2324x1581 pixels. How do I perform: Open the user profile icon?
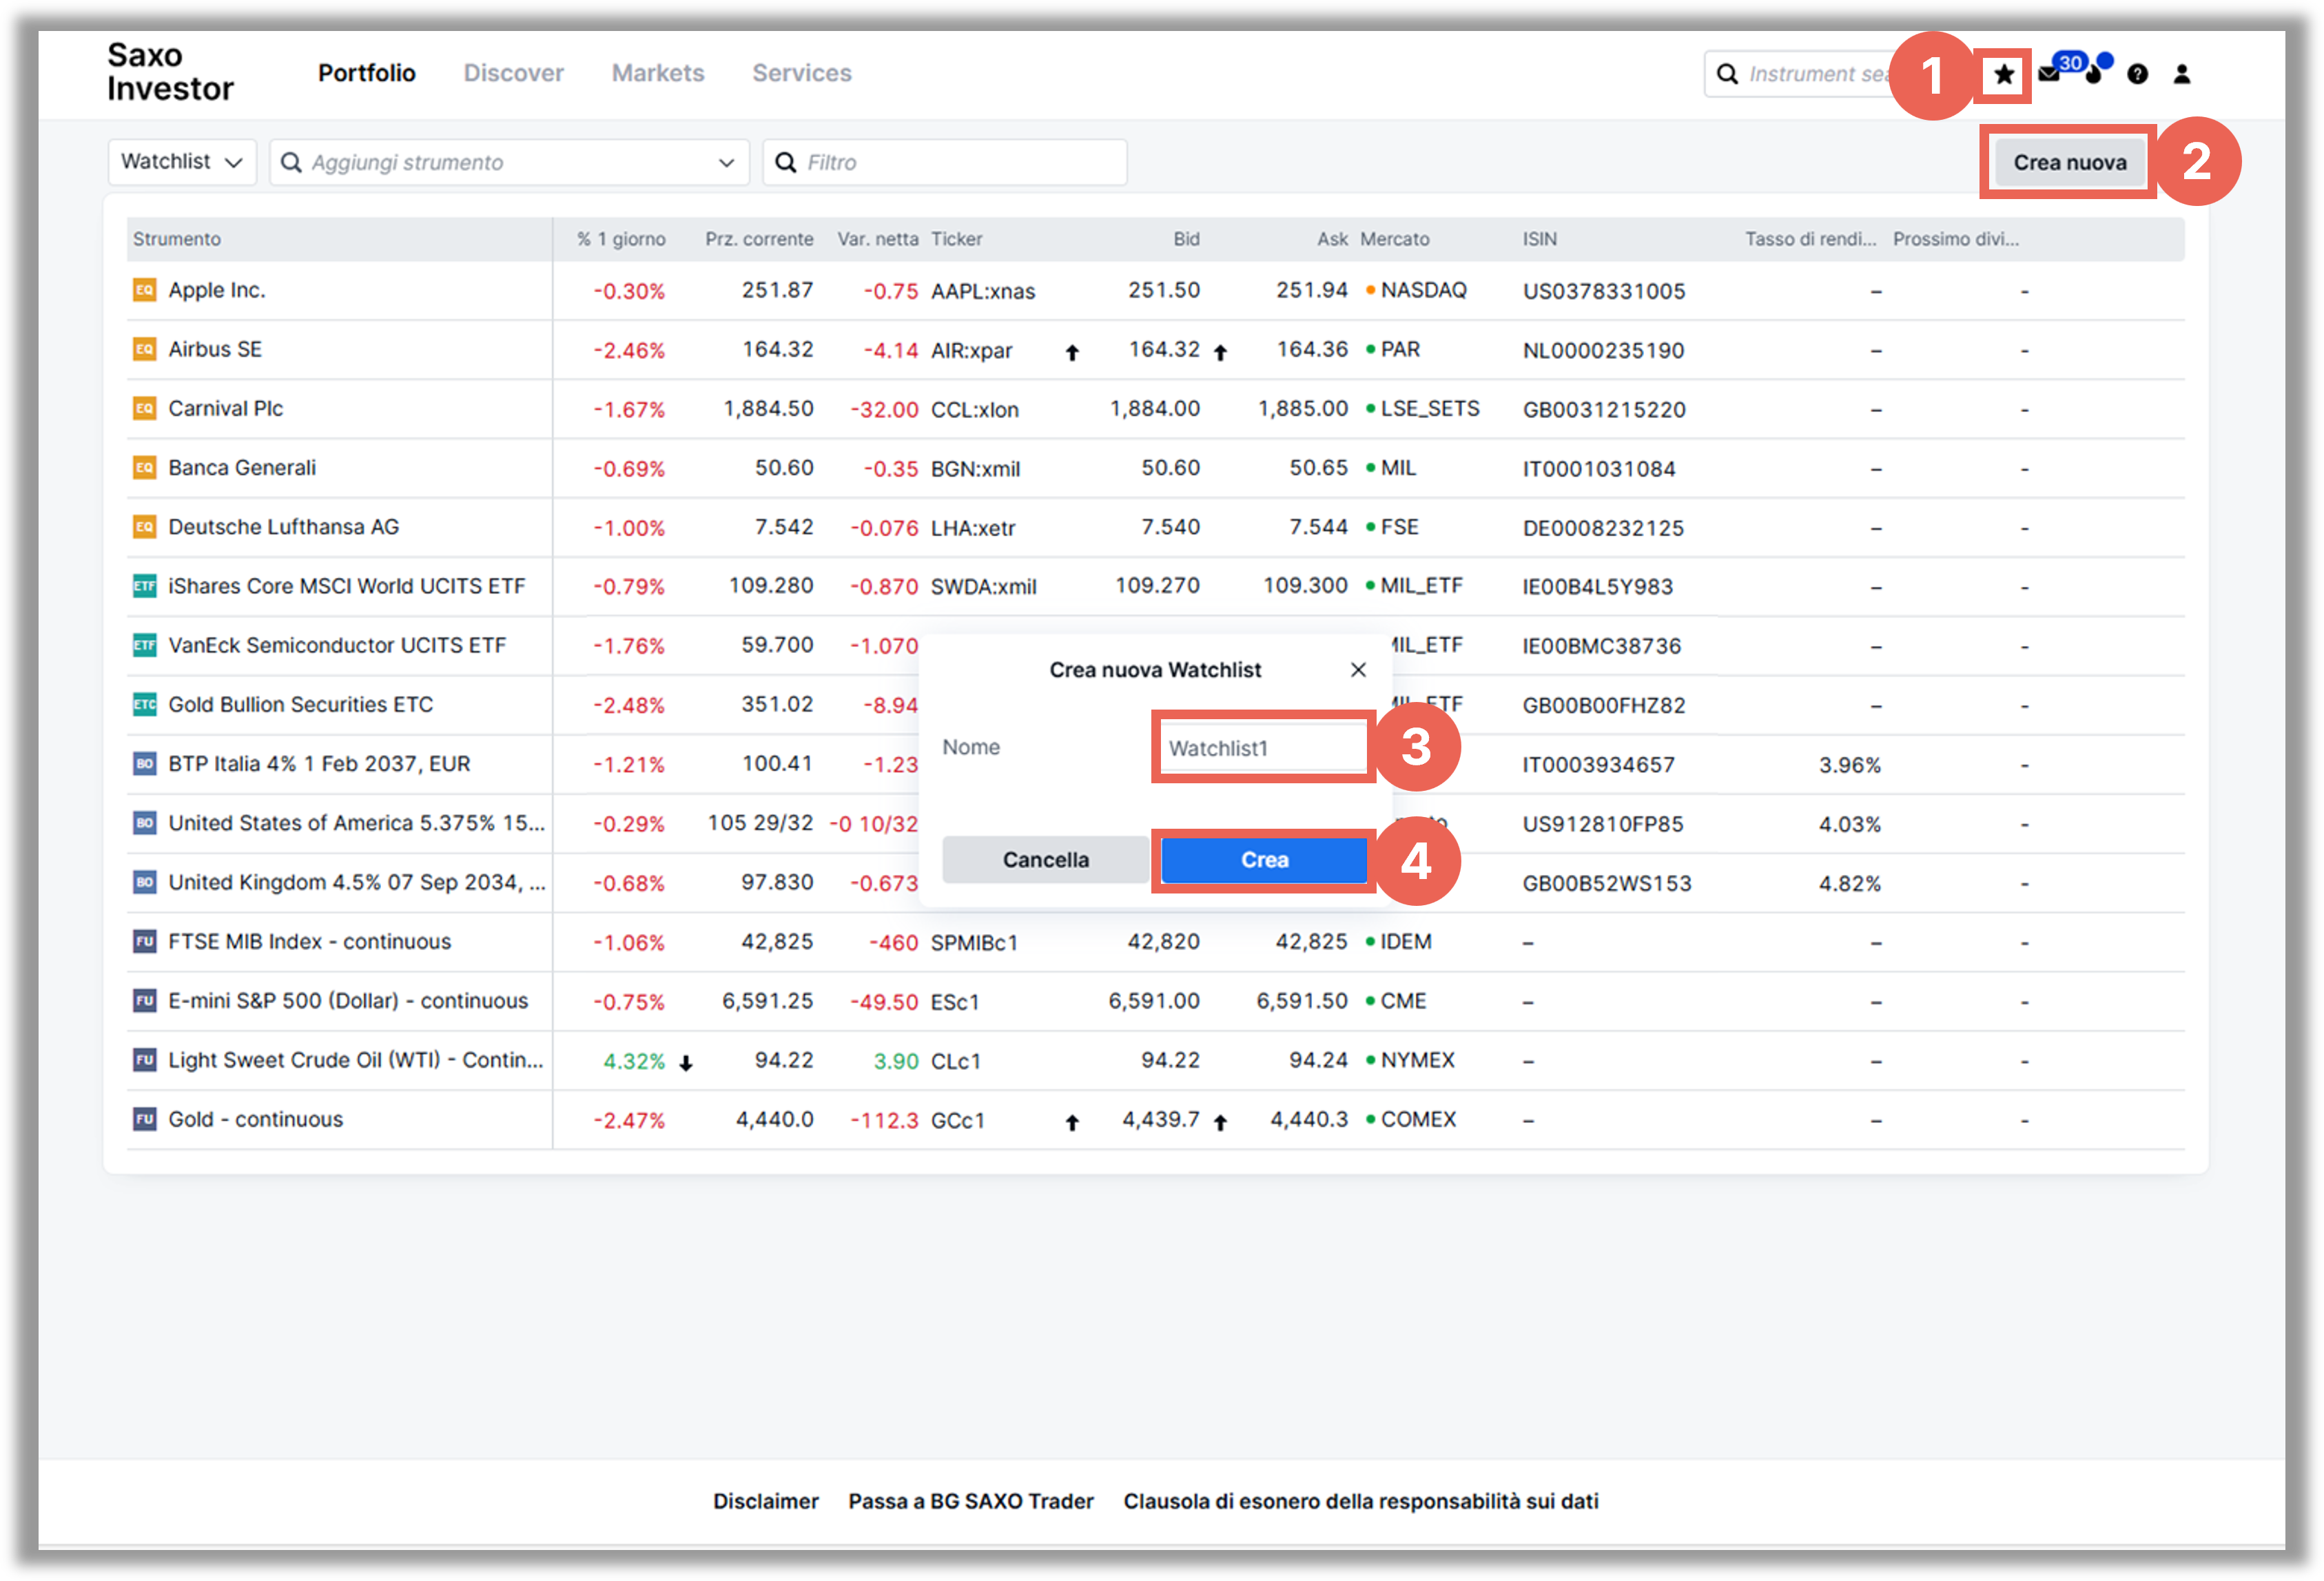point(2182,74)
